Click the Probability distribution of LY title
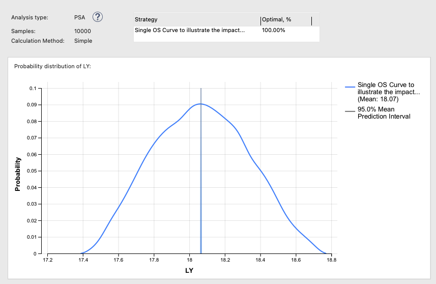The height and width of the screenshot is (284, 436). coord(52,66)
